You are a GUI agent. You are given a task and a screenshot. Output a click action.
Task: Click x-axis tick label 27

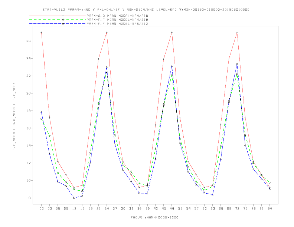pos(115,208)
